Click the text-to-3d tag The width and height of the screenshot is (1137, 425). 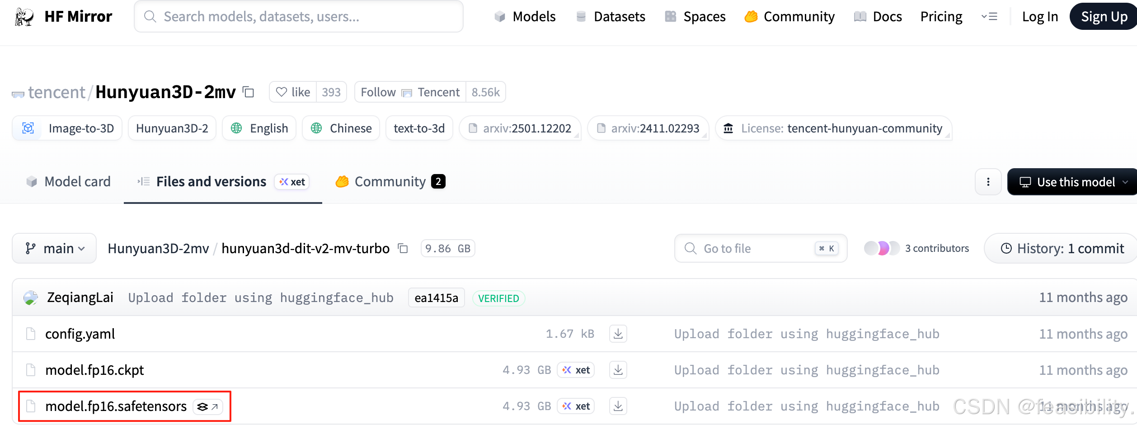coord(419,128)
